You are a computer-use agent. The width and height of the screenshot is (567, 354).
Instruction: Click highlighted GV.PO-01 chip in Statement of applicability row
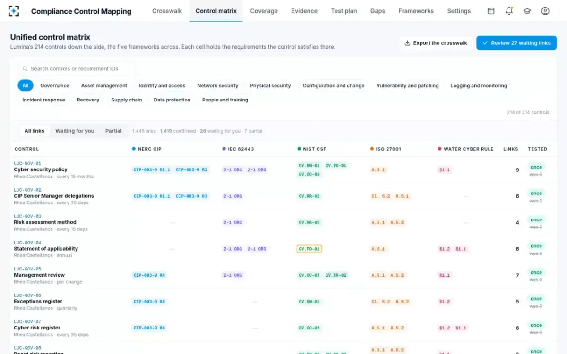coord(309,249)
